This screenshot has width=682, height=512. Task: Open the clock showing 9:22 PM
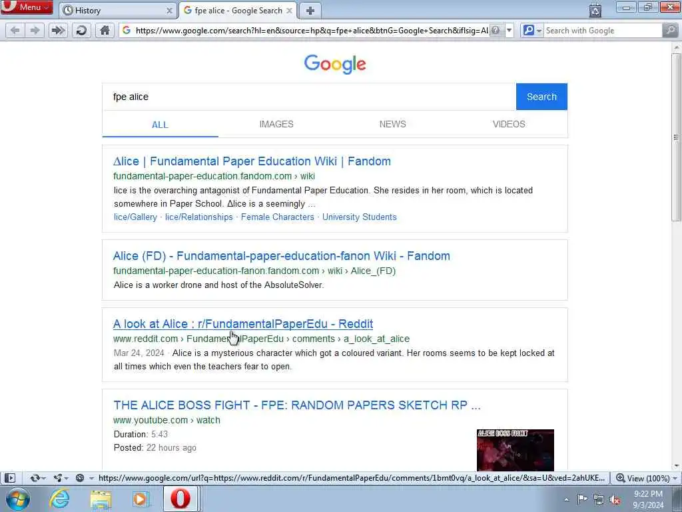tap(648, 499)
